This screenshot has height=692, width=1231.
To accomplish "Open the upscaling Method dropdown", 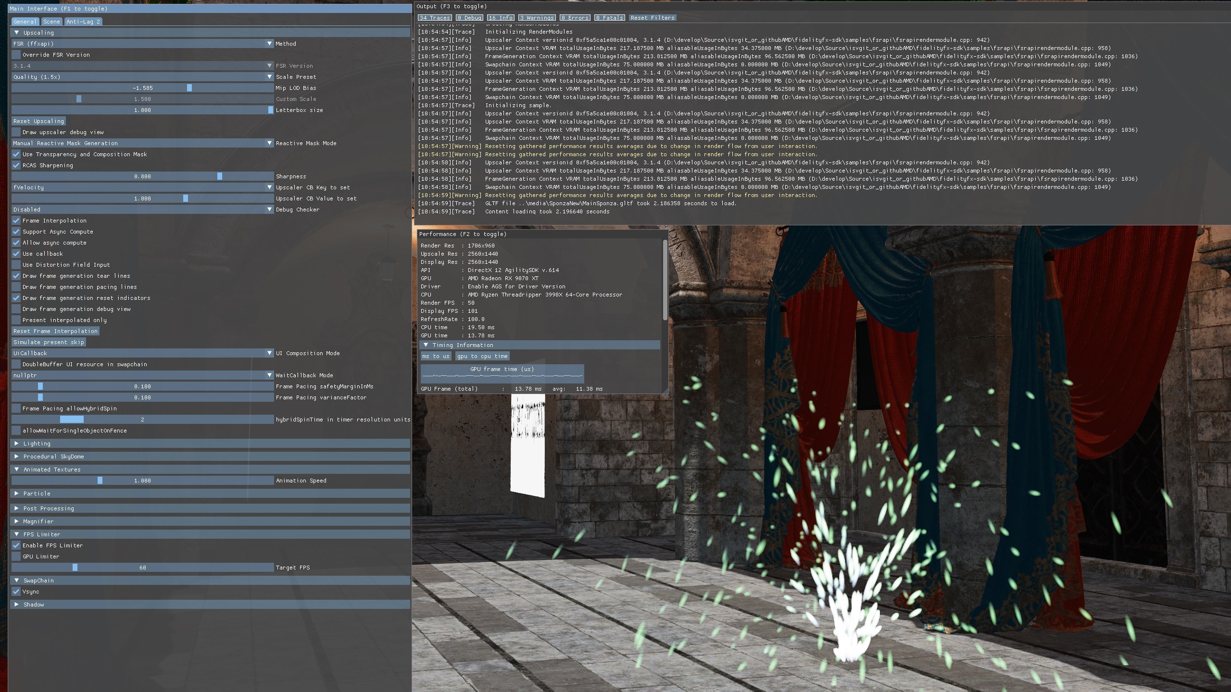I will (x=142, y=44).
